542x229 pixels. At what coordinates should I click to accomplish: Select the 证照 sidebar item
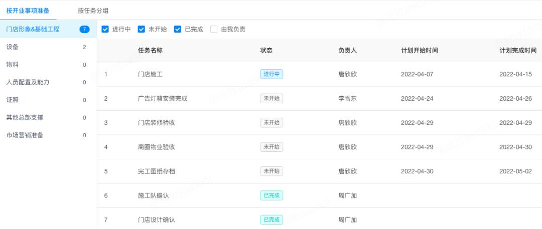click(x=48, y=100)
